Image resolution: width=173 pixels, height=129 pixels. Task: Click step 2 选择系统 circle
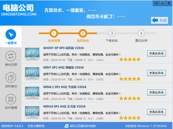[x=83, y=33]
